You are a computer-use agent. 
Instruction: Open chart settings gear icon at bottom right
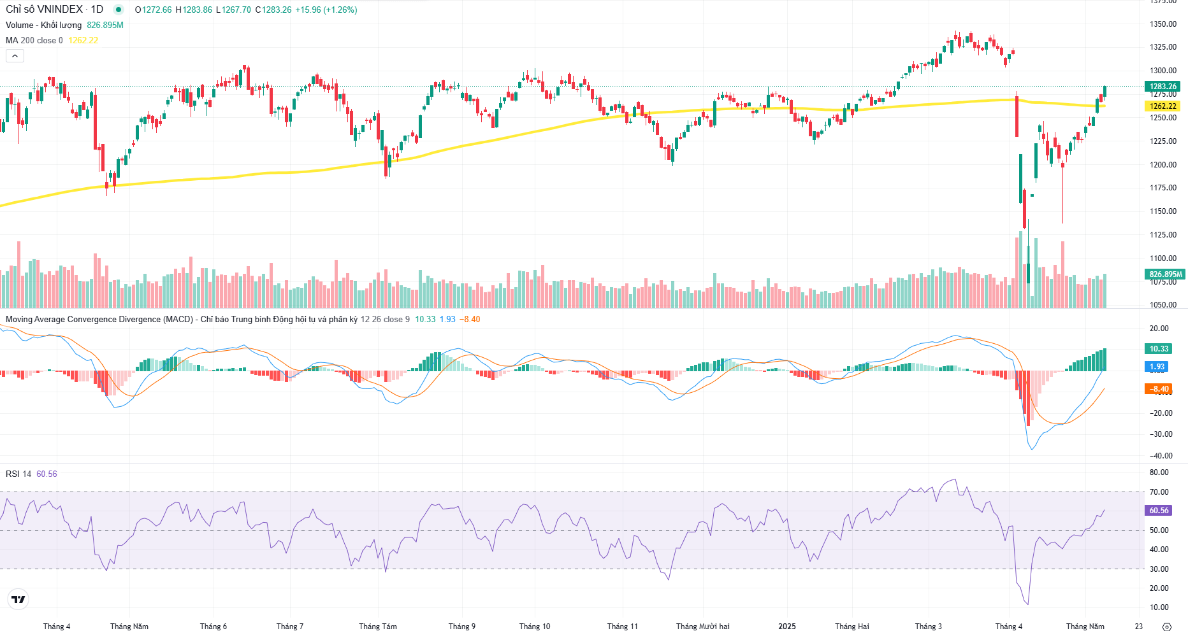pos(1167,627)
